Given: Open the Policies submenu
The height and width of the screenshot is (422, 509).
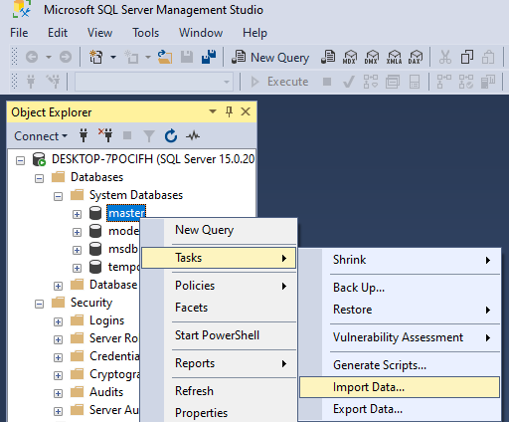Looking at the screenshot, I should [x=219, y=286].
